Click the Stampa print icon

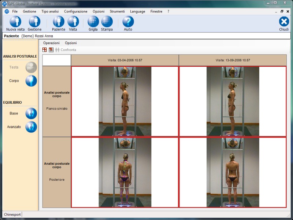(107, 22)
